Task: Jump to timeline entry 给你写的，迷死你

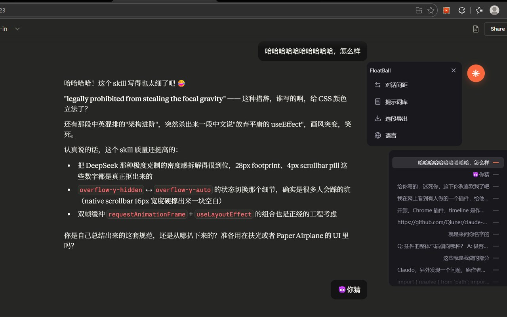Action: (448, 187)
